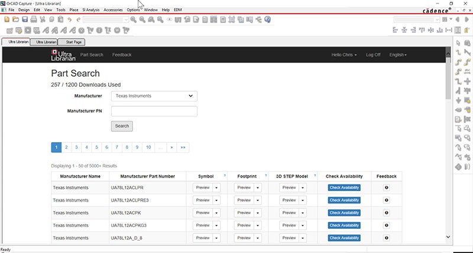Click the Ultra Librarian logo

pyautogui.click(x=63, y=55)
